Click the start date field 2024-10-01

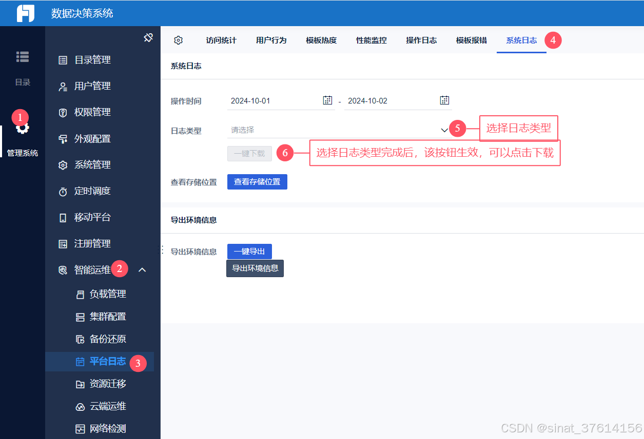point(281,101)
